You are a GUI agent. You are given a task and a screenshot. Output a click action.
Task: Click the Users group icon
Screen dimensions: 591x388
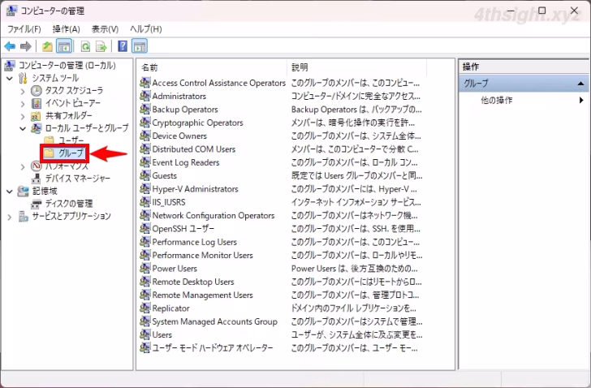[145, 334]
